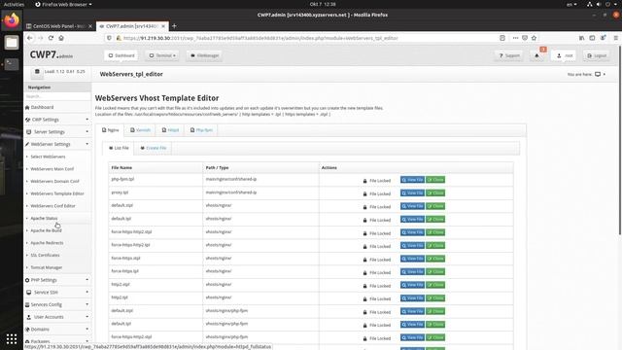The height and width of the screenshot is (350, 622).
Task: Show applications grid in the dock
Action: (x=12, y=338)
